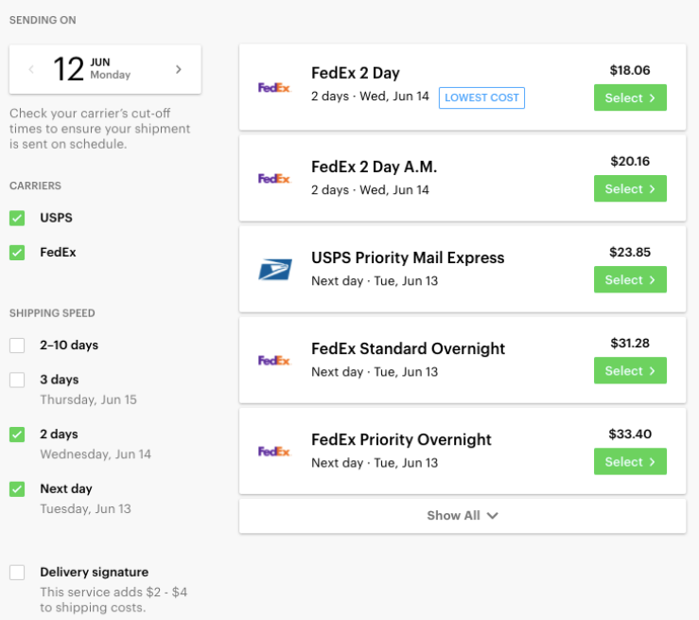Click the FedEx Standard Overnight title
Image resolution: width=699 pixels, height=620 pixels.
(x=408, y=348)
